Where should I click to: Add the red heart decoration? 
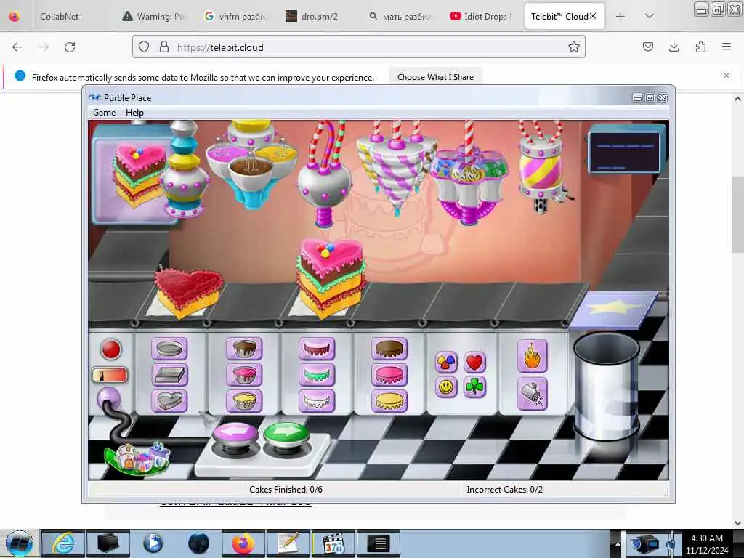click(474, 363)
